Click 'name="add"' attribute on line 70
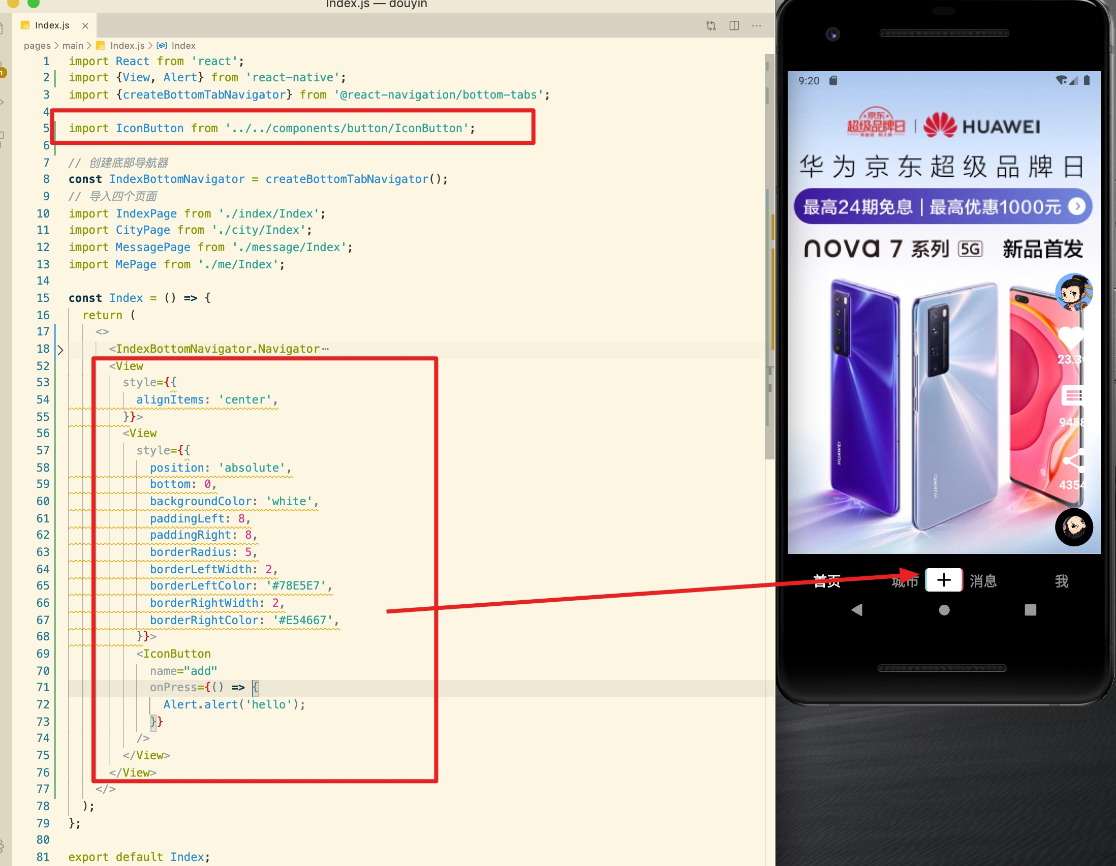Image resolution: width=1116 pixels, height=866 pixels. click(183, 671)
